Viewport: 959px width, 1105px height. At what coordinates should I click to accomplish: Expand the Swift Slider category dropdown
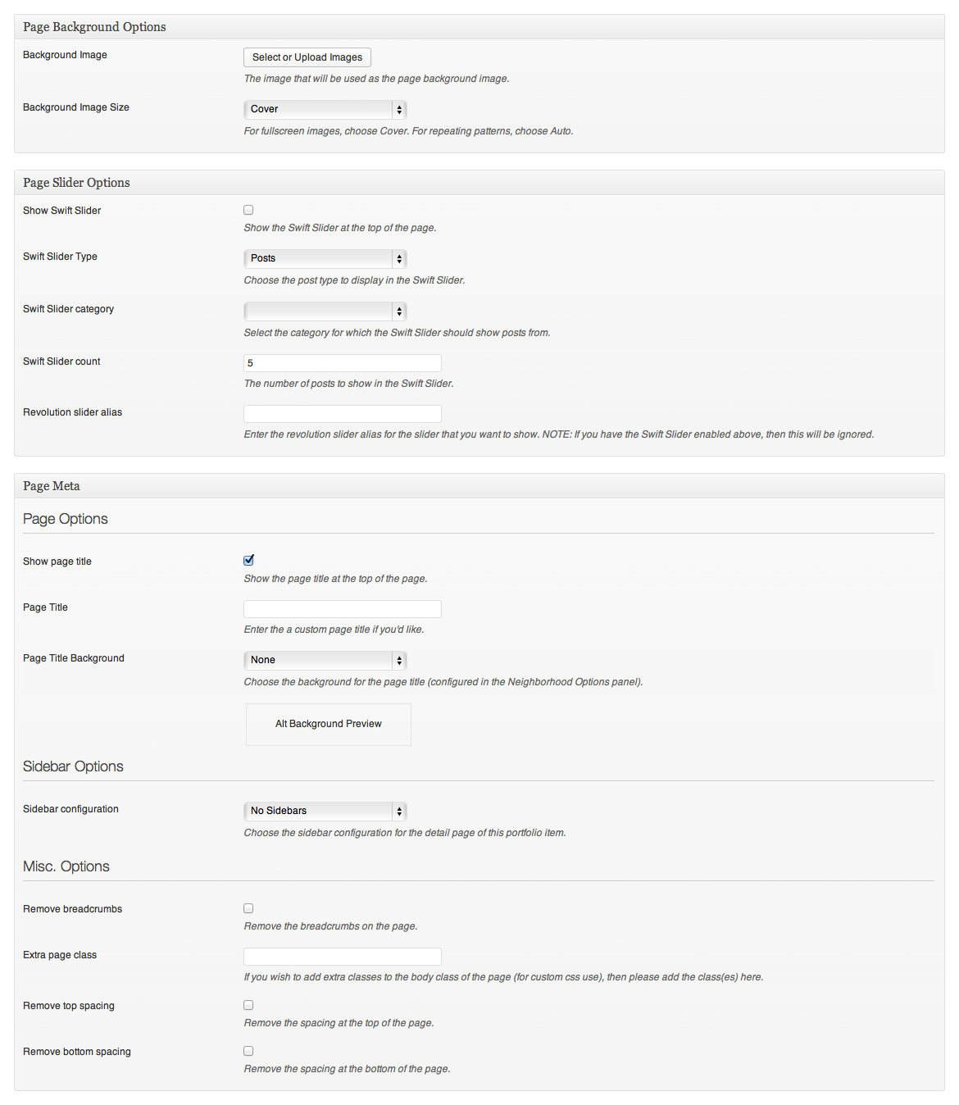[x=325, y=311]
